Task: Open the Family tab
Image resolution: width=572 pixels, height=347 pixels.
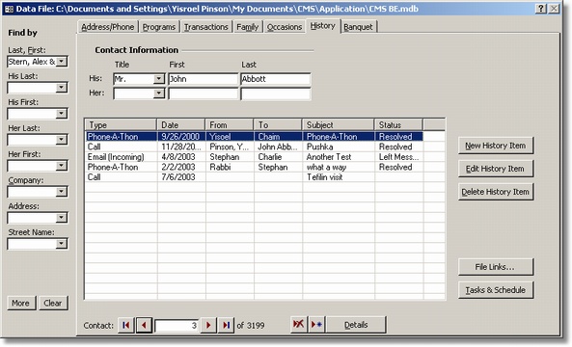Action: point(247,27)
